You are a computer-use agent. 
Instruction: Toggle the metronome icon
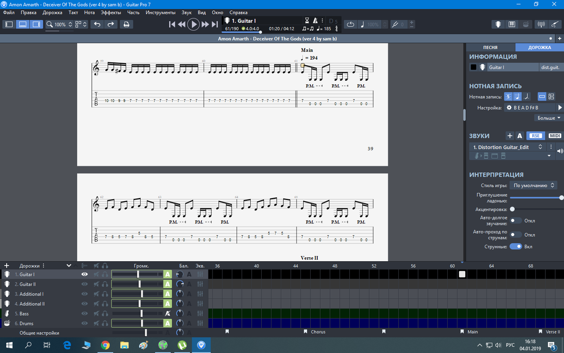[315, 21]
